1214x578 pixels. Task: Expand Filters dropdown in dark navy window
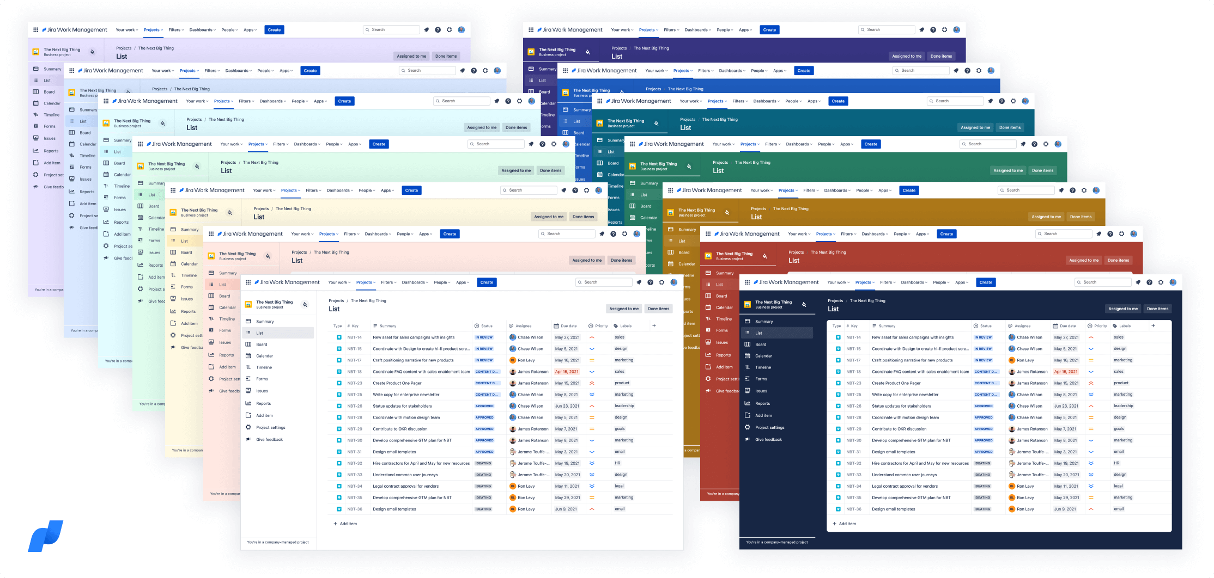tap(888, 282)
